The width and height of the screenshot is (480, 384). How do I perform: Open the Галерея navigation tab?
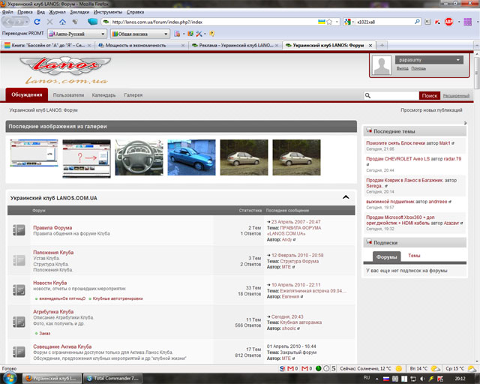pyautogui.click(x=133, y=95)
